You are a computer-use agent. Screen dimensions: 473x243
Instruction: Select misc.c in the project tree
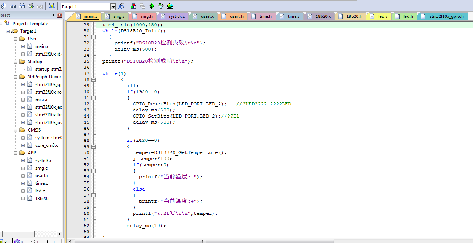(x=42, y=100)
